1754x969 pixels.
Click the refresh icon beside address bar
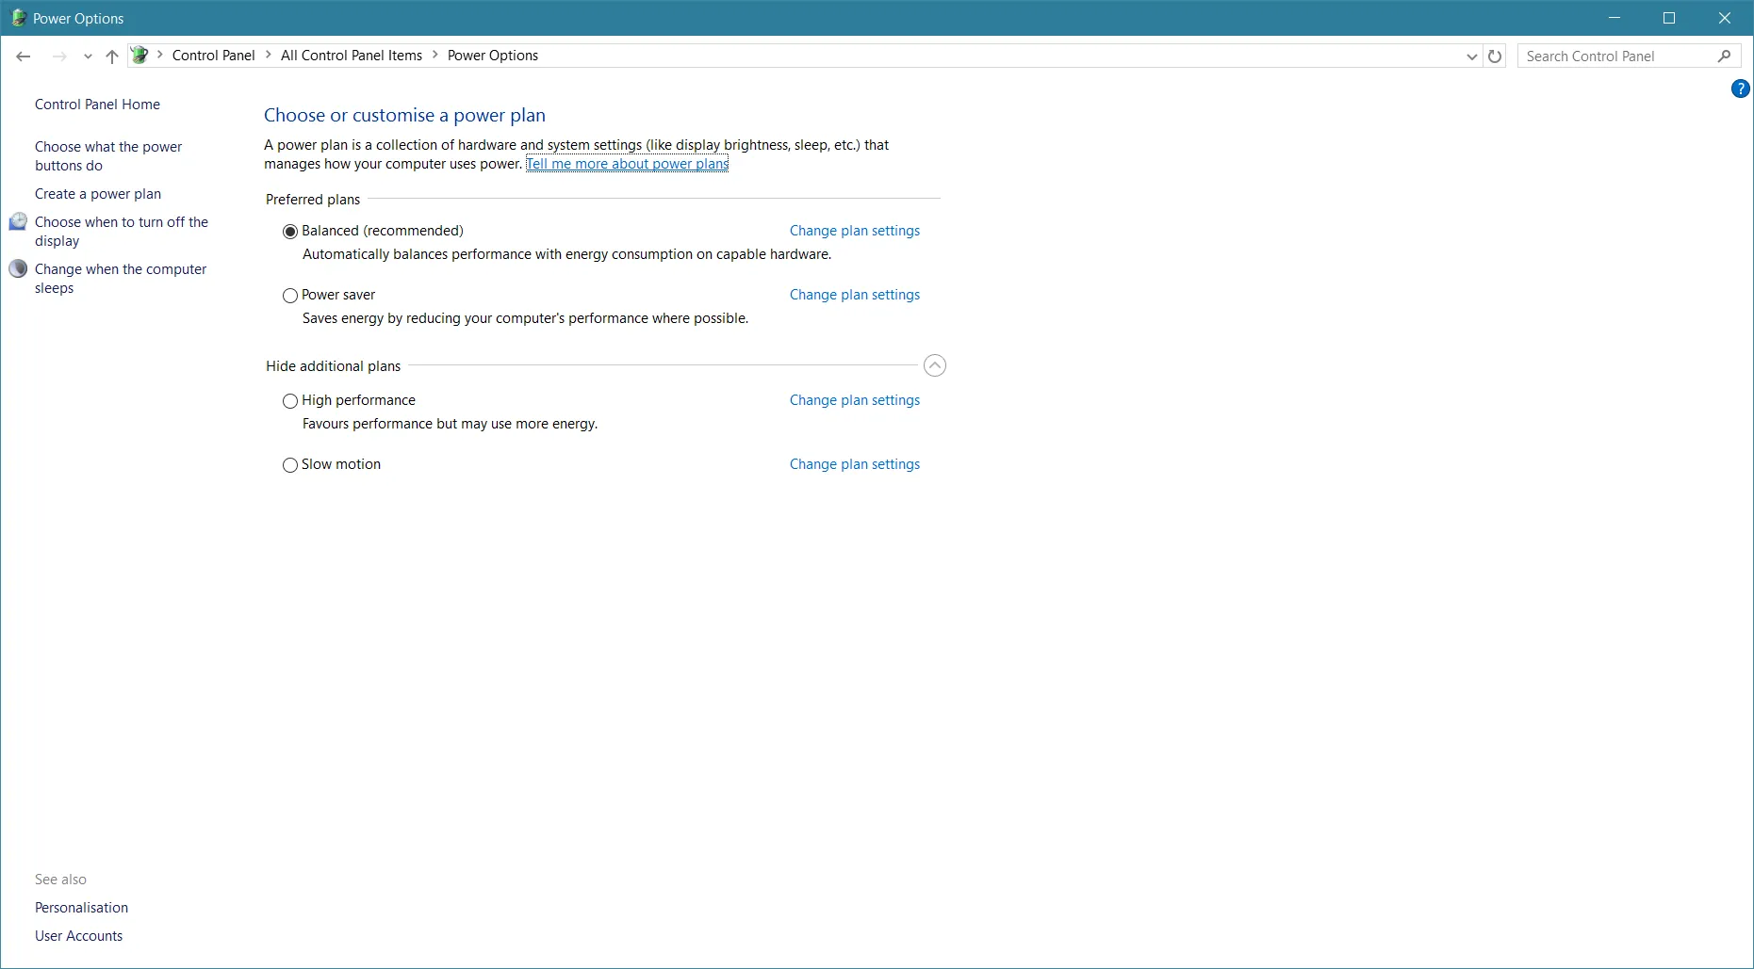pyautogui.click(x=1495, y=57)
